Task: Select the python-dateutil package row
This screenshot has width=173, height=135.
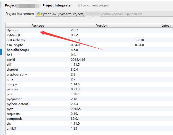Action: pos(89,104)
